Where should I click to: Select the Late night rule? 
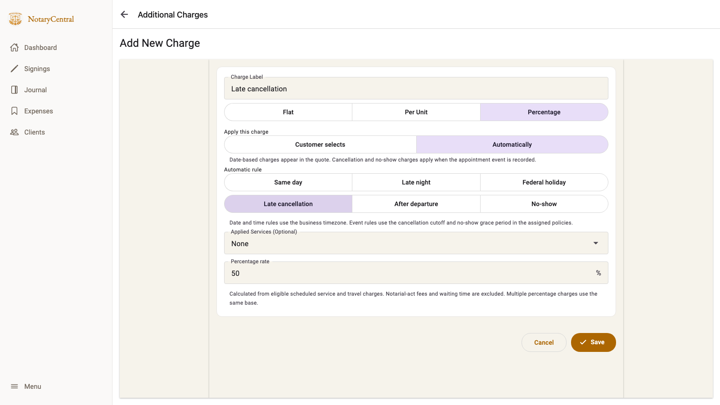pyautogui.click(x=416, y=182)
